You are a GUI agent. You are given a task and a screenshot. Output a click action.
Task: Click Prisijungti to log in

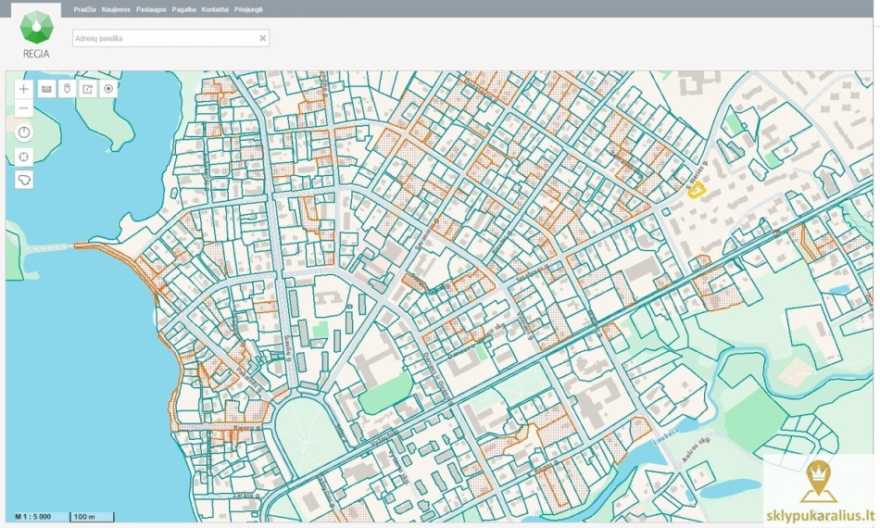(x=248, y=9)
